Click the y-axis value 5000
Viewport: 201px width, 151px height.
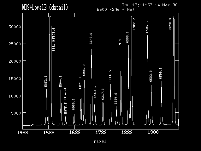coord(16,113)
